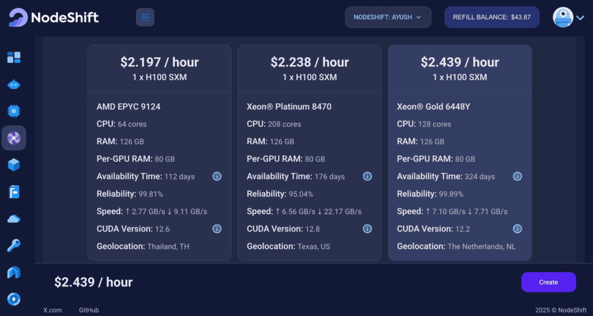
Task: Show CUDA Version info for Xeon Gold 6448Y
Action: click(x=517, y=229)
